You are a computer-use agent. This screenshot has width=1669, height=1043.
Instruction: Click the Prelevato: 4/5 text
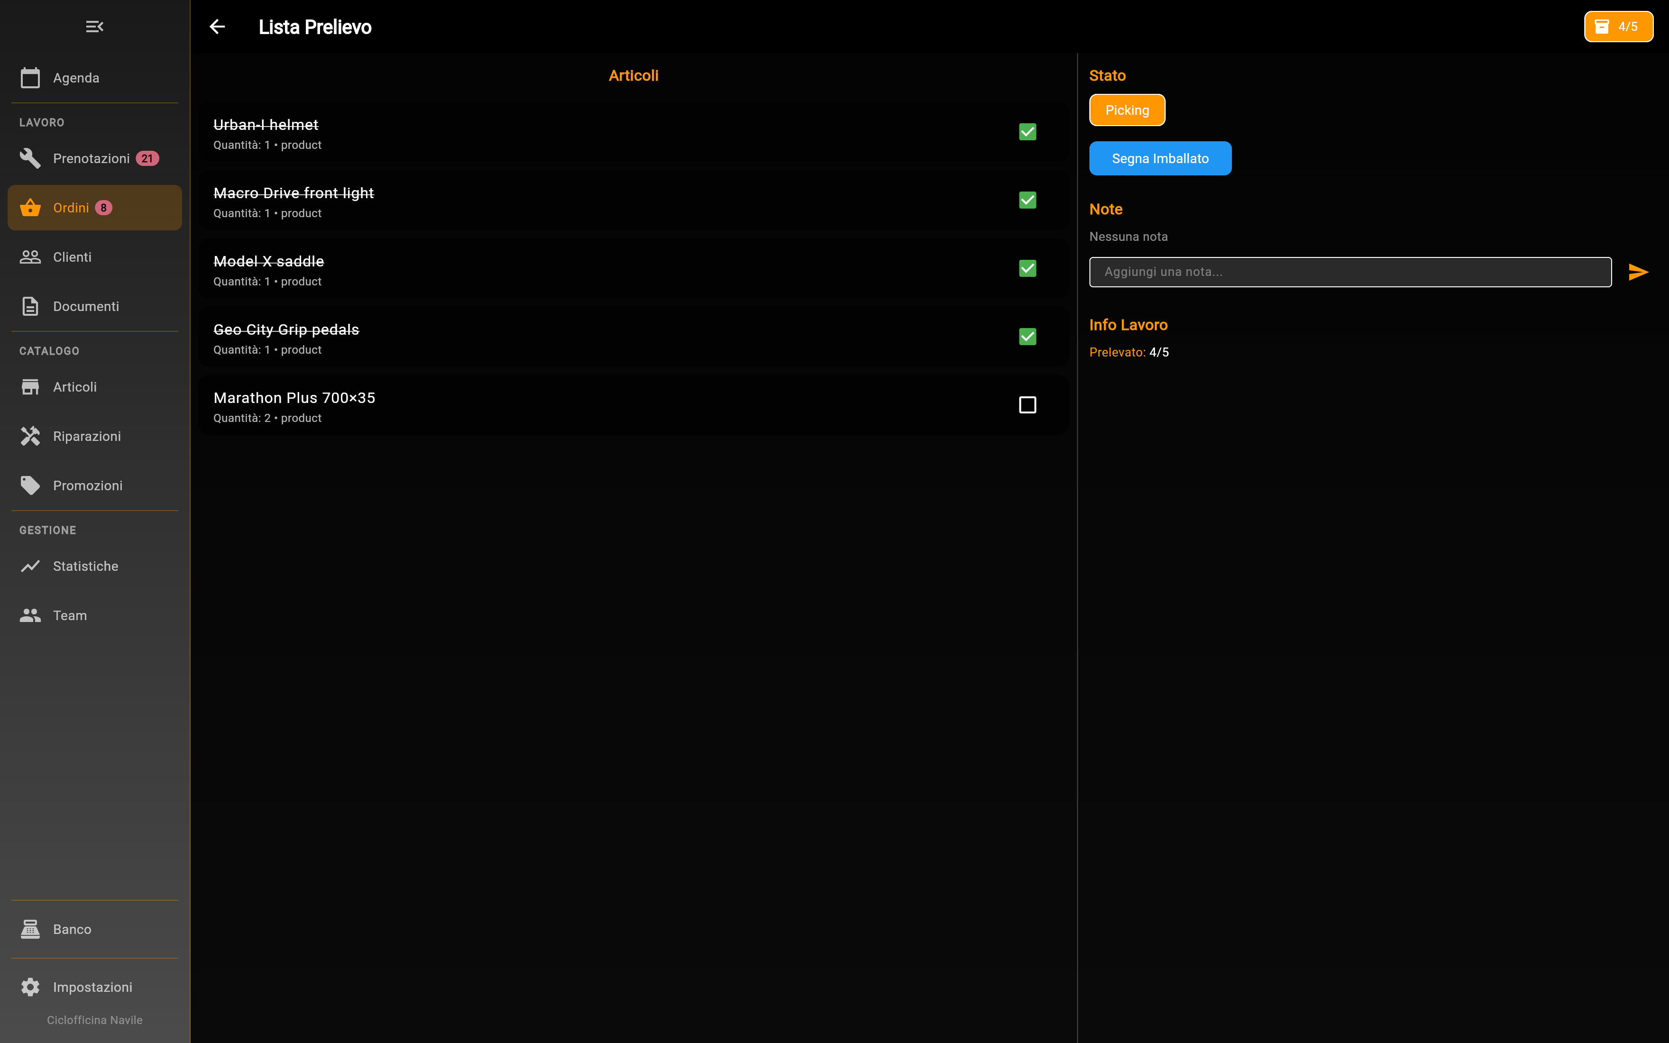click(1128, 352)
